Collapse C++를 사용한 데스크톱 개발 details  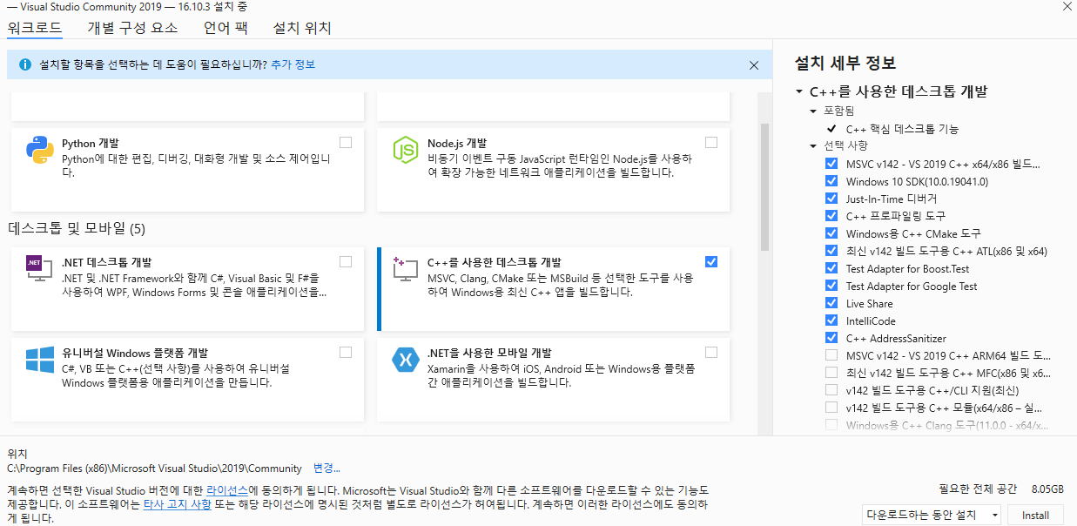click(798, 91)
